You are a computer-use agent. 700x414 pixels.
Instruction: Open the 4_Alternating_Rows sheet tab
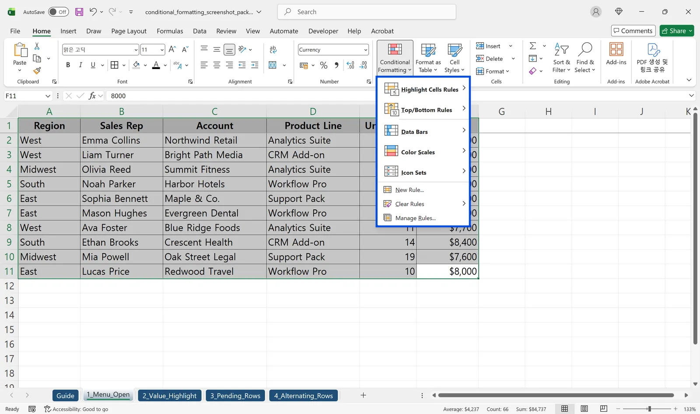[x=304, y=395]
